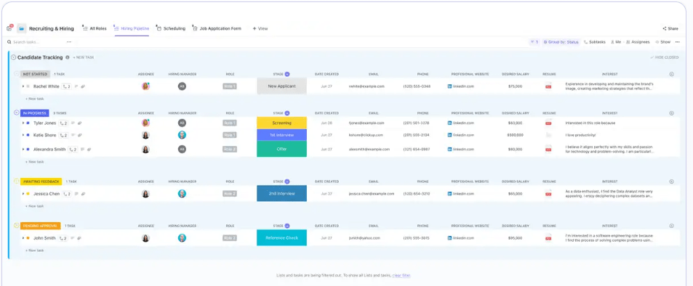Open subtasks badge for Rachel White
693x286 pixels.
[66, 86]
